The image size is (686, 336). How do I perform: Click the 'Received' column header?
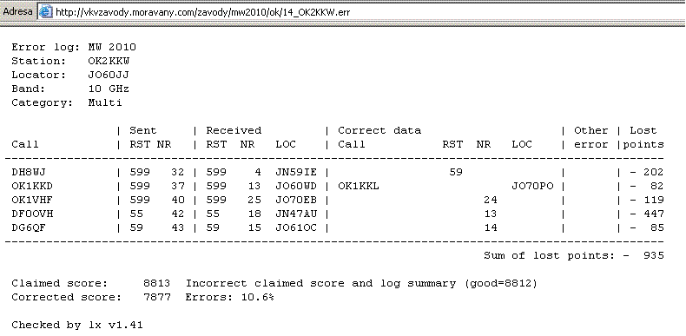pos(234,130)
